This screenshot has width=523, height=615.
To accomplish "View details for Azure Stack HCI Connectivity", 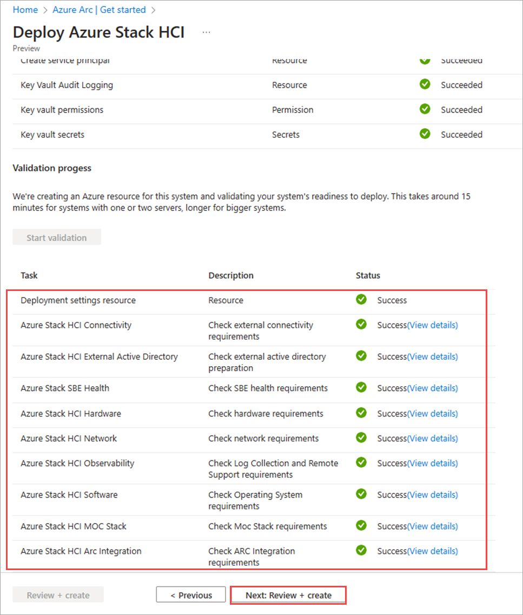I will (433, 325).
